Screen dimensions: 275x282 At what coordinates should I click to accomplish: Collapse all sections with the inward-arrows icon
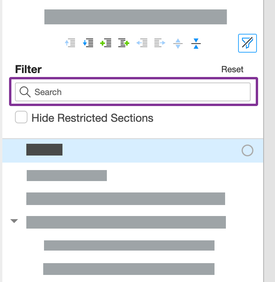pyautogui.click(x=196, y=43)
